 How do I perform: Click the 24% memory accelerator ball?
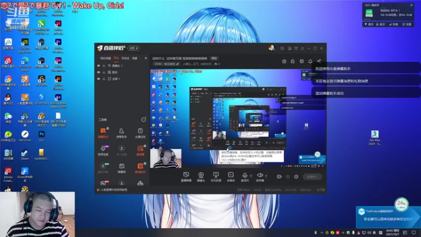[402, 204]
